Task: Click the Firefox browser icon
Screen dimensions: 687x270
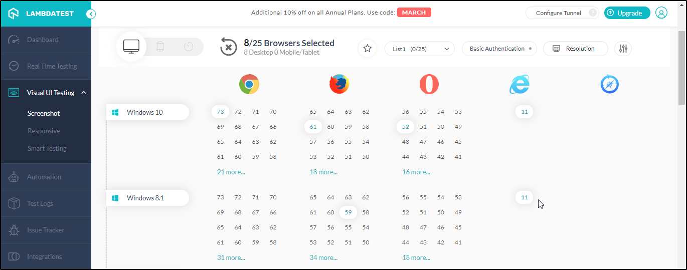Action: point(339,84)
